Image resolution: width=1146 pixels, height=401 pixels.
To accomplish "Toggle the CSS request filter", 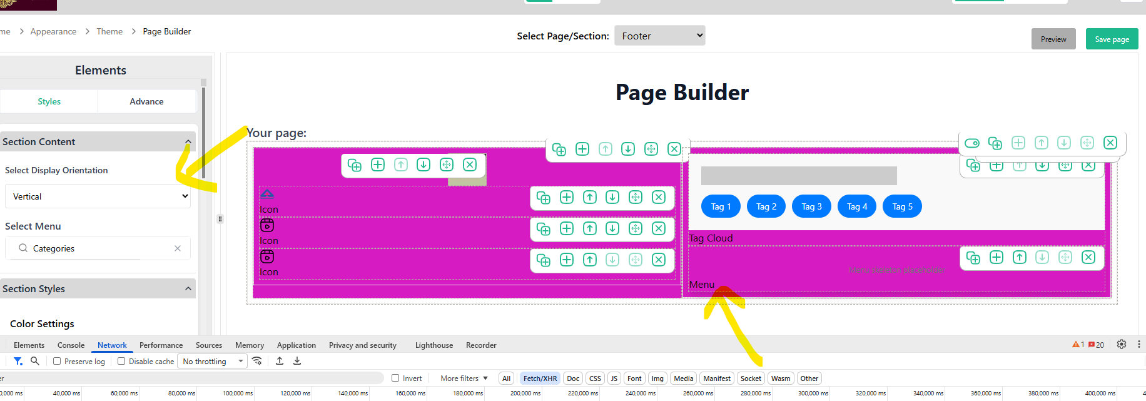I will tap(595, 378).
